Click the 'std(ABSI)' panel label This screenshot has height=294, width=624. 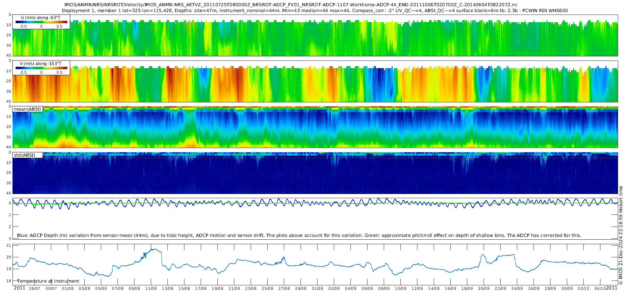(24, 155)
